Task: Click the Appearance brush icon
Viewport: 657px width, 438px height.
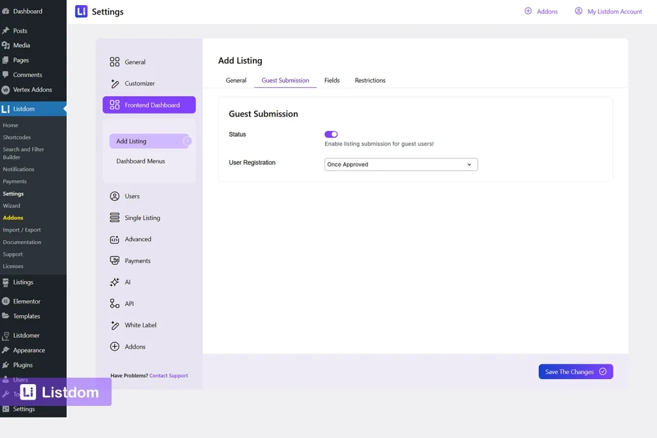Action: [5, 350]
